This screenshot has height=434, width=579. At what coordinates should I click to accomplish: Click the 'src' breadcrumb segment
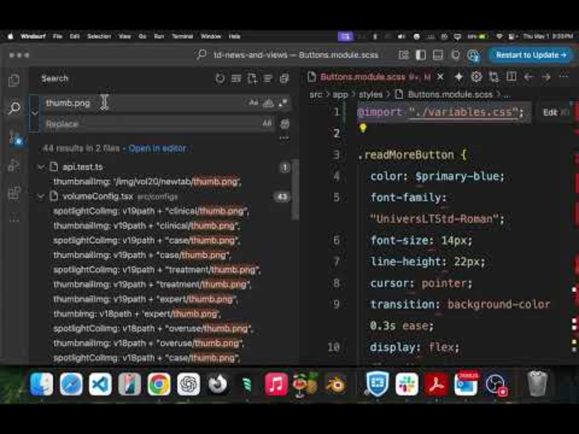(316, 94)
